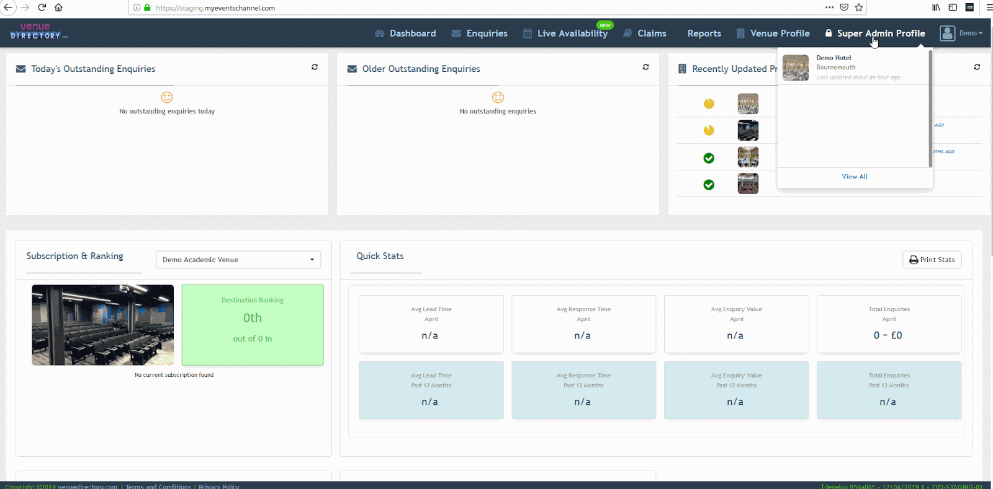Click envelope icon beside Older Outstanding Enquiries
Viewport: 993px width, 489px height.
pyautogui.click(x=352, y=69)
